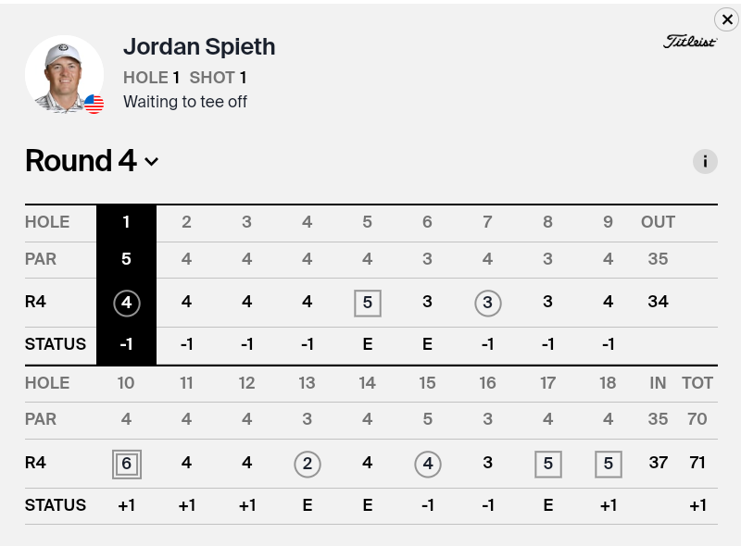Click the circled birdie 4 on hole 1
This screenshot has width=741, height=546.
click(x=126, y=303)
